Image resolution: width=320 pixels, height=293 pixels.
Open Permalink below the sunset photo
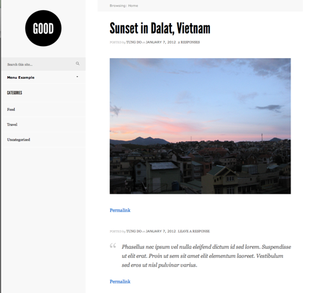(x=120, y=210)
